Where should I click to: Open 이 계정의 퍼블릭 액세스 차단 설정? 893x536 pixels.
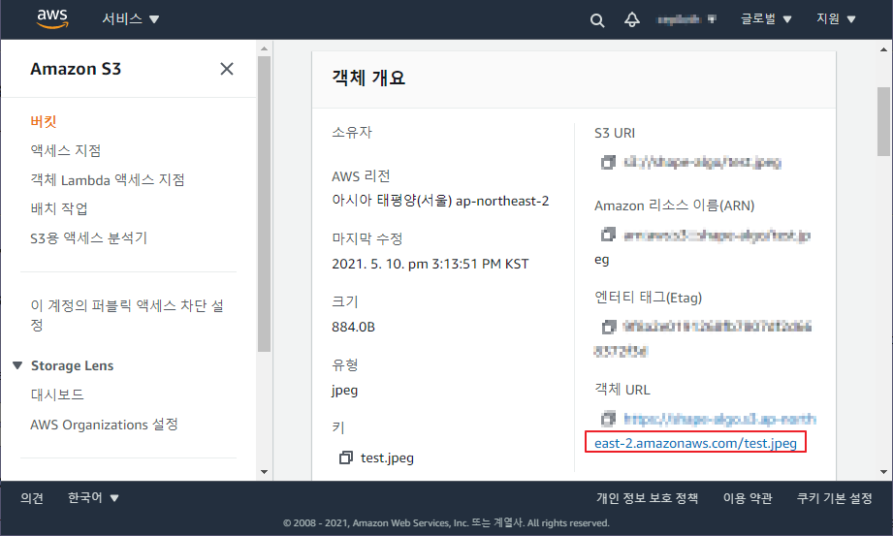pos(127,315)
